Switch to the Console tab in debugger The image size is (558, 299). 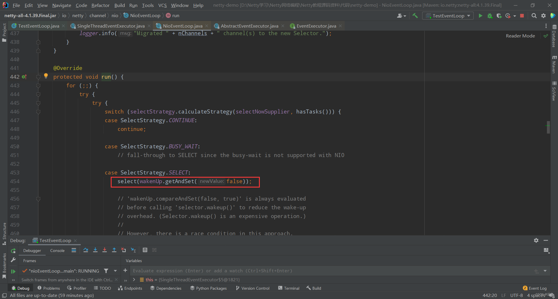point(57,251)
